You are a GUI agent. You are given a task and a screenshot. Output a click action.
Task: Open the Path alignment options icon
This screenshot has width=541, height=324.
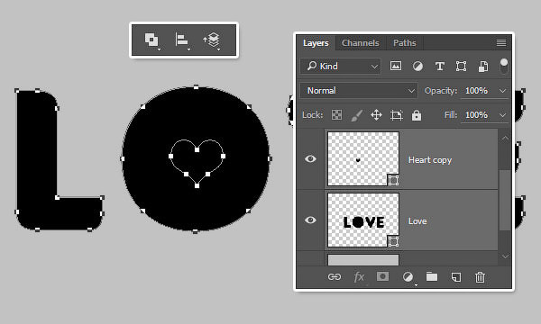[182, 40]
